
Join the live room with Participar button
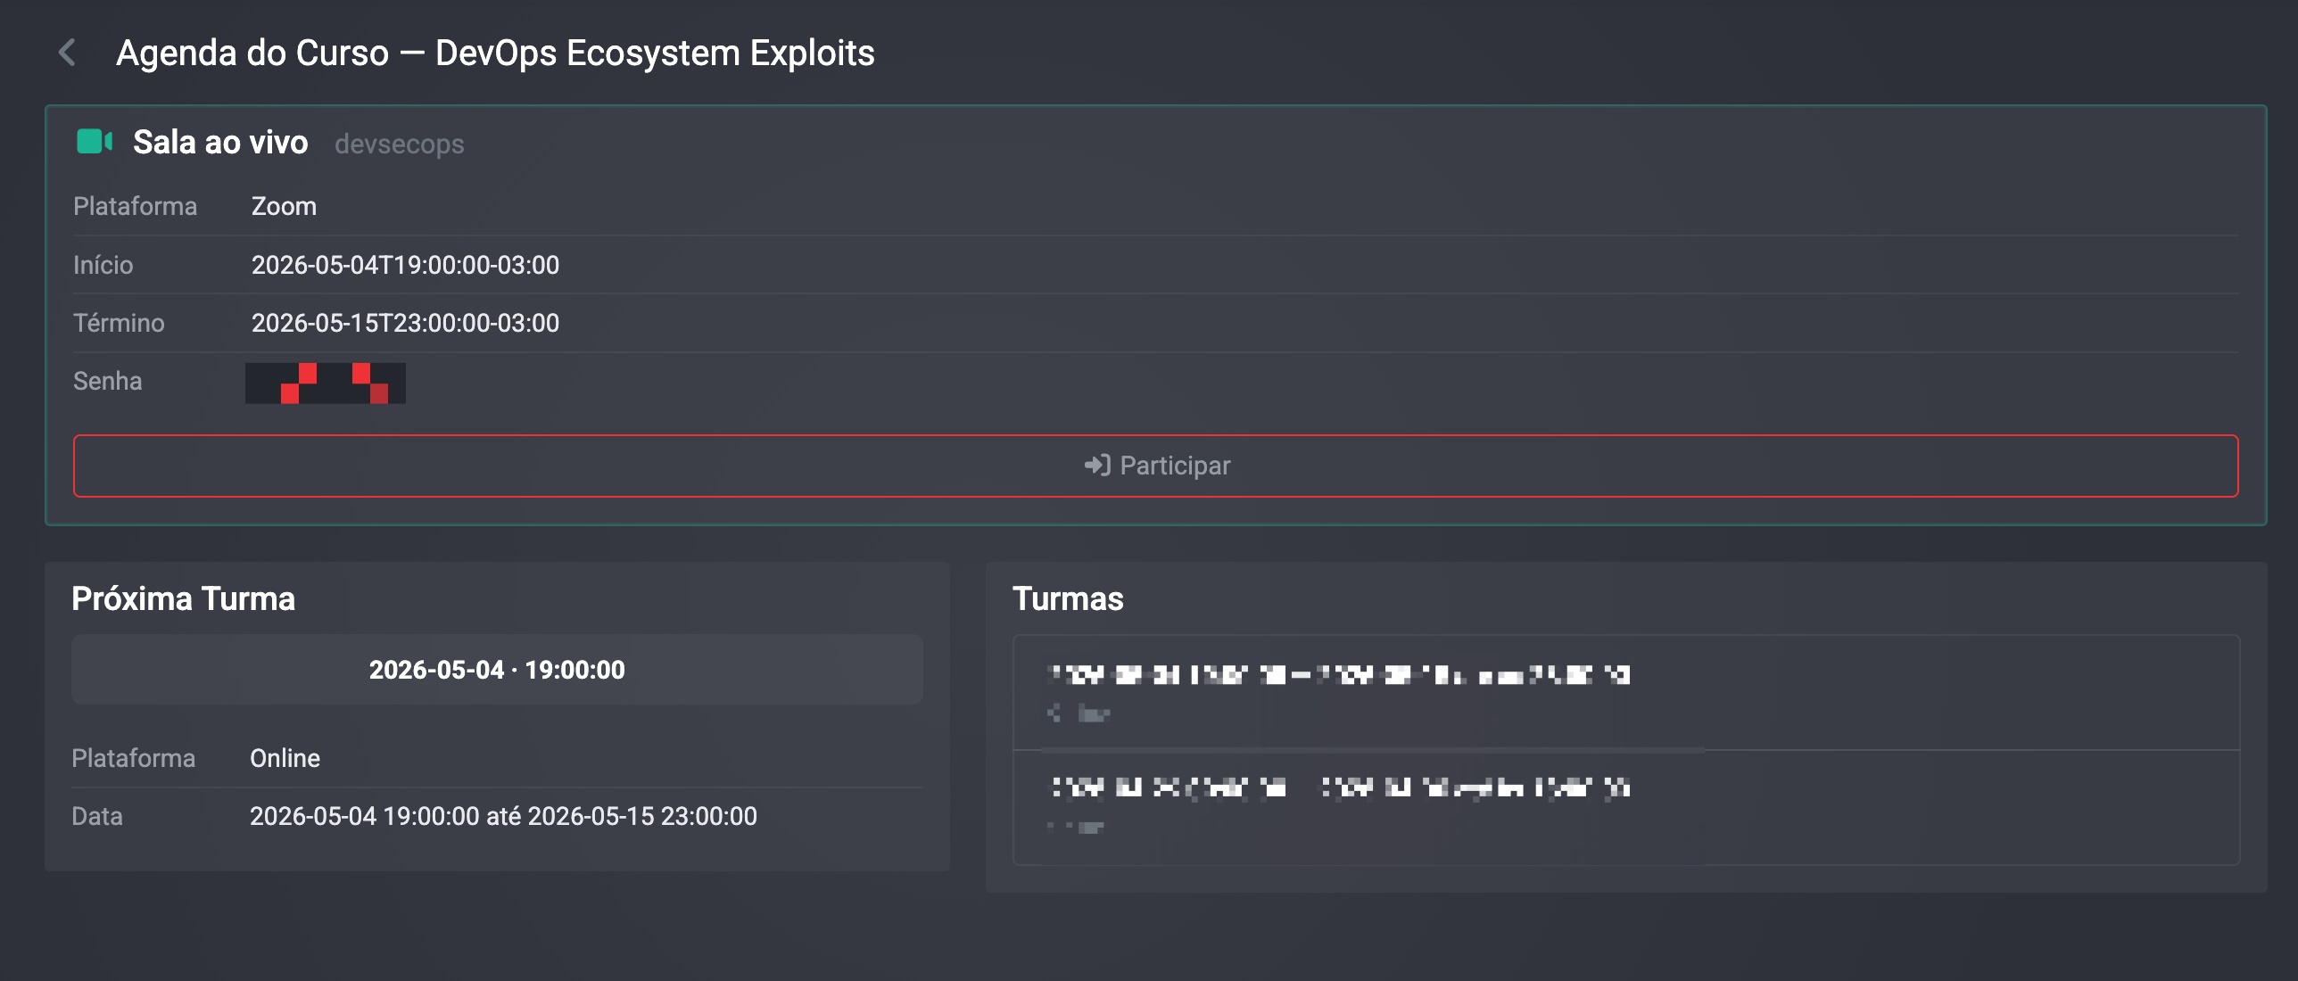coord(1155,466)
